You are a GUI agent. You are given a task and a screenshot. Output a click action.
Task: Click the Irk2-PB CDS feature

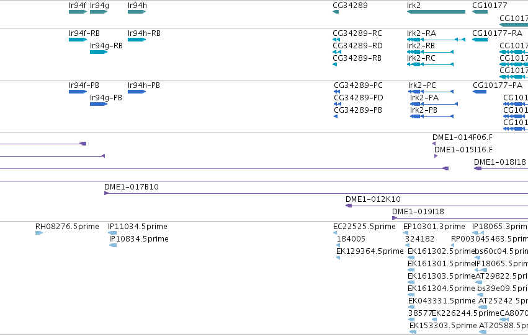point(432,116)
